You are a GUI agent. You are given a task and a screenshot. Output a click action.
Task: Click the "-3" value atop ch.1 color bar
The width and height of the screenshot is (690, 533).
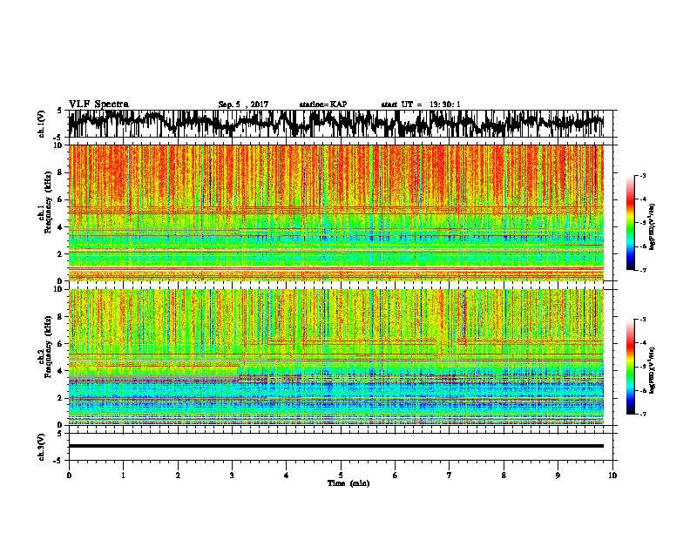coord(642,176)
